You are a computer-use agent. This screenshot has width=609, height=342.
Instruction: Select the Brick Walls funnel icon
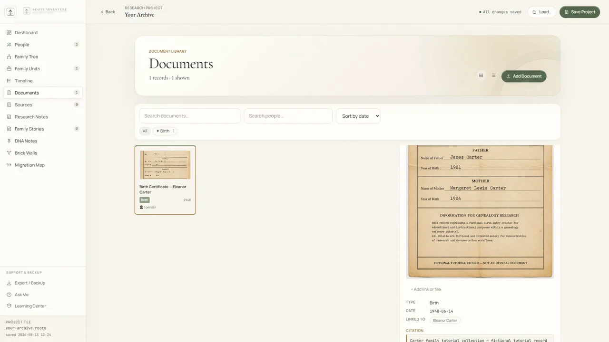pos(9,153)
